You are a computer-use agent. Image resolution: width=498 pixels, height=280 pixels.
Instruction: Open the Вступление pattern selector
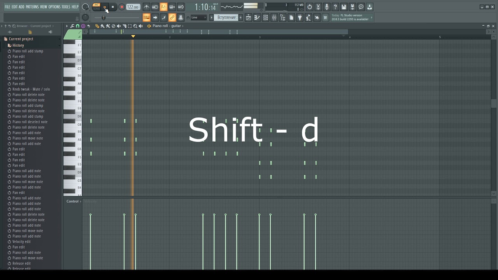(227, 17)
